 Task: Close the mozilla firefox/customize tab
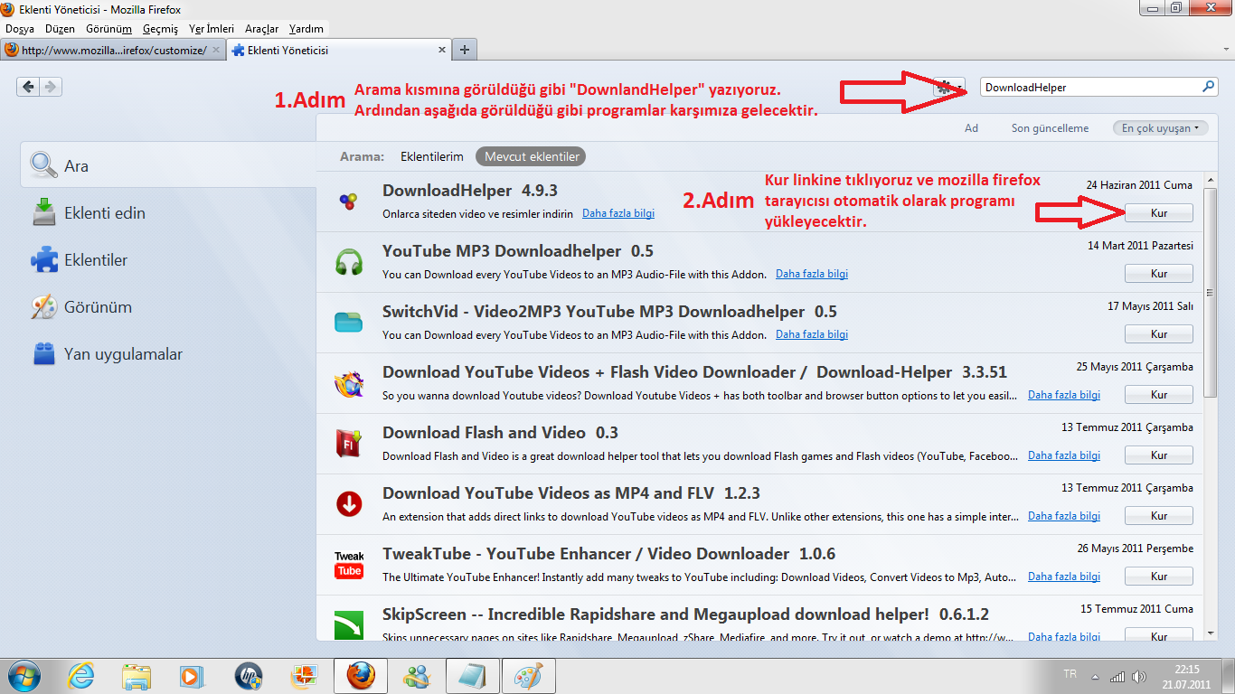click(217, 51)
